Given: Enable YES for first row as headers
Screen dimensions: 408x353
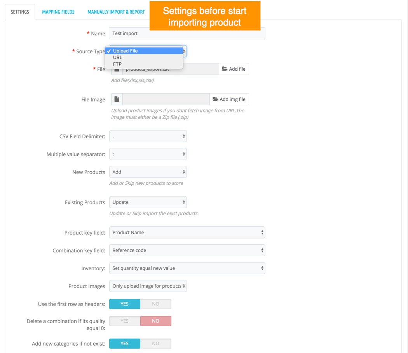Looking at the screenshot, I should 124,304.
